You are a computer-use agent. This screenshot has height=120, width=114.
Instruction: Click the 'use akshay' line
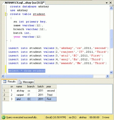pyautogui.click(x=19, y=10)
